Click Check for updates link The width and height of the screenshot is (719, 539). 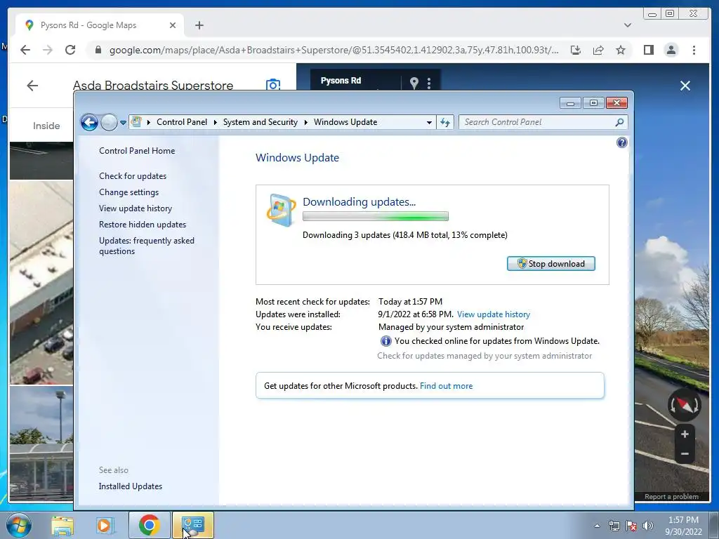tap(133, 176)
